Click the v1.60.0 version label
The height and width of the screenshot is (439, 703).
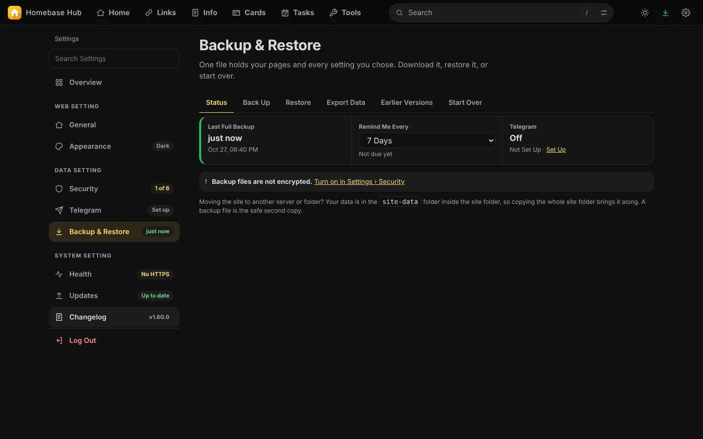(159, 317)
